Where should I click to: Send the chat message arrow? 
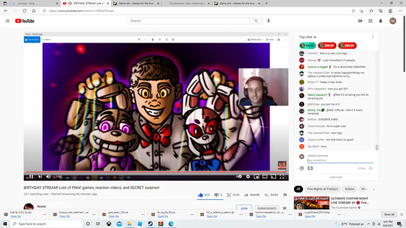pos(371,168)
